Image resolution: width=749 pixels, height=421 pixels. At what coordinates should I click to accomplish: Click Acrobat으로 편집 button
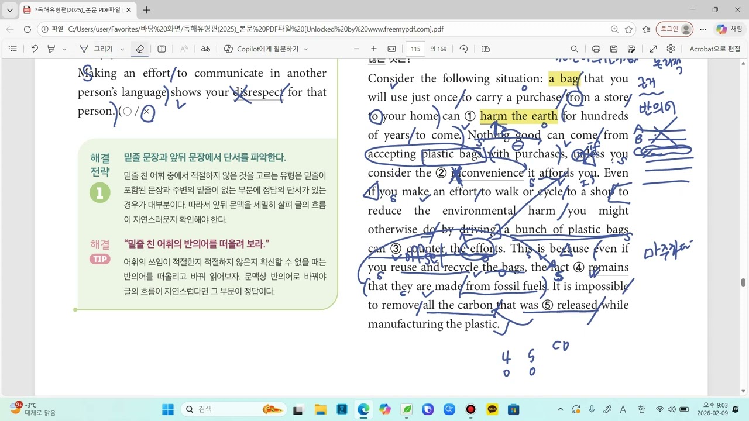click(714, 49)
